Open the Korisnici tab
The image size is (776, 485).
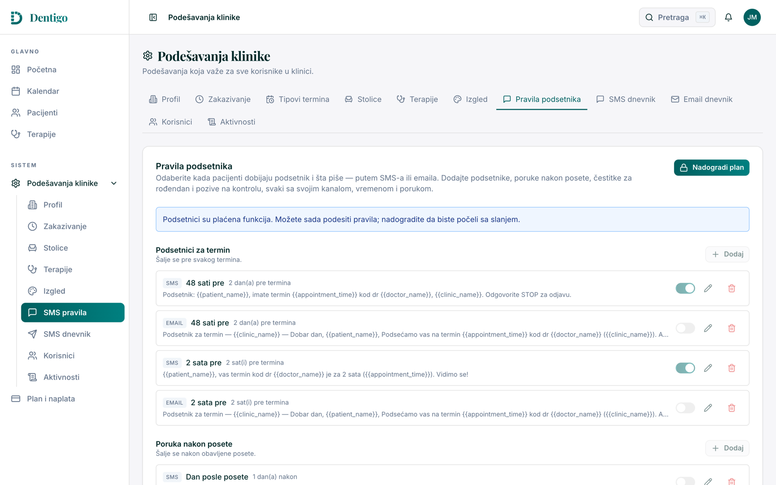click(171, 122)
